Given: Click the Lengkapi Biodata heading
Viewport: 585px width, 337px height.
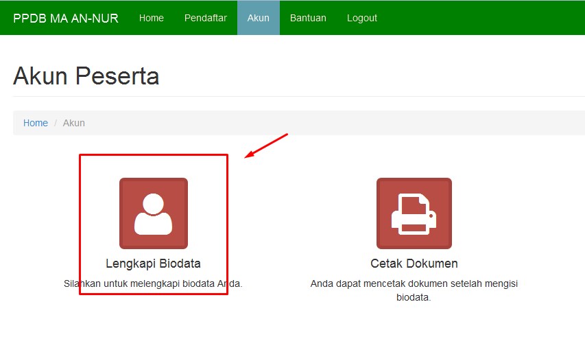Looking at the screenshot, I should click(153, 264).
